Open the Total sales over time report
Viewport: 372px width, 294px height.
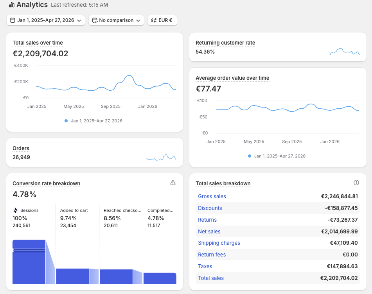(38, 43)
